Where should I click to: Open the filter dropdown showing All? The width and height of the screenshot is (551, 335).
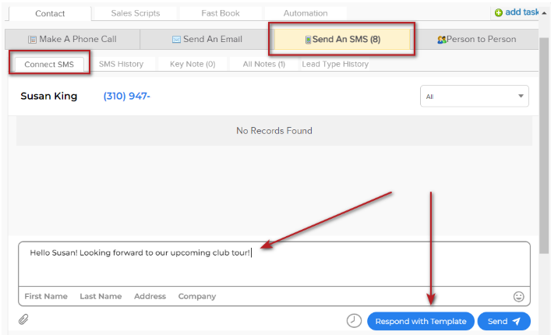tap(474, 97)
